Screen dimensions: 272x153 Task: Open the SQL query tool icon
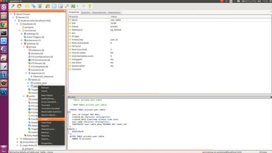click(48, 6)
